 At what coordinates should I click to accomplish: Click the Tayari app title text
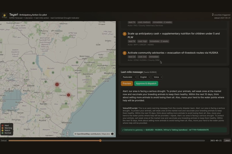pos(14,14)
